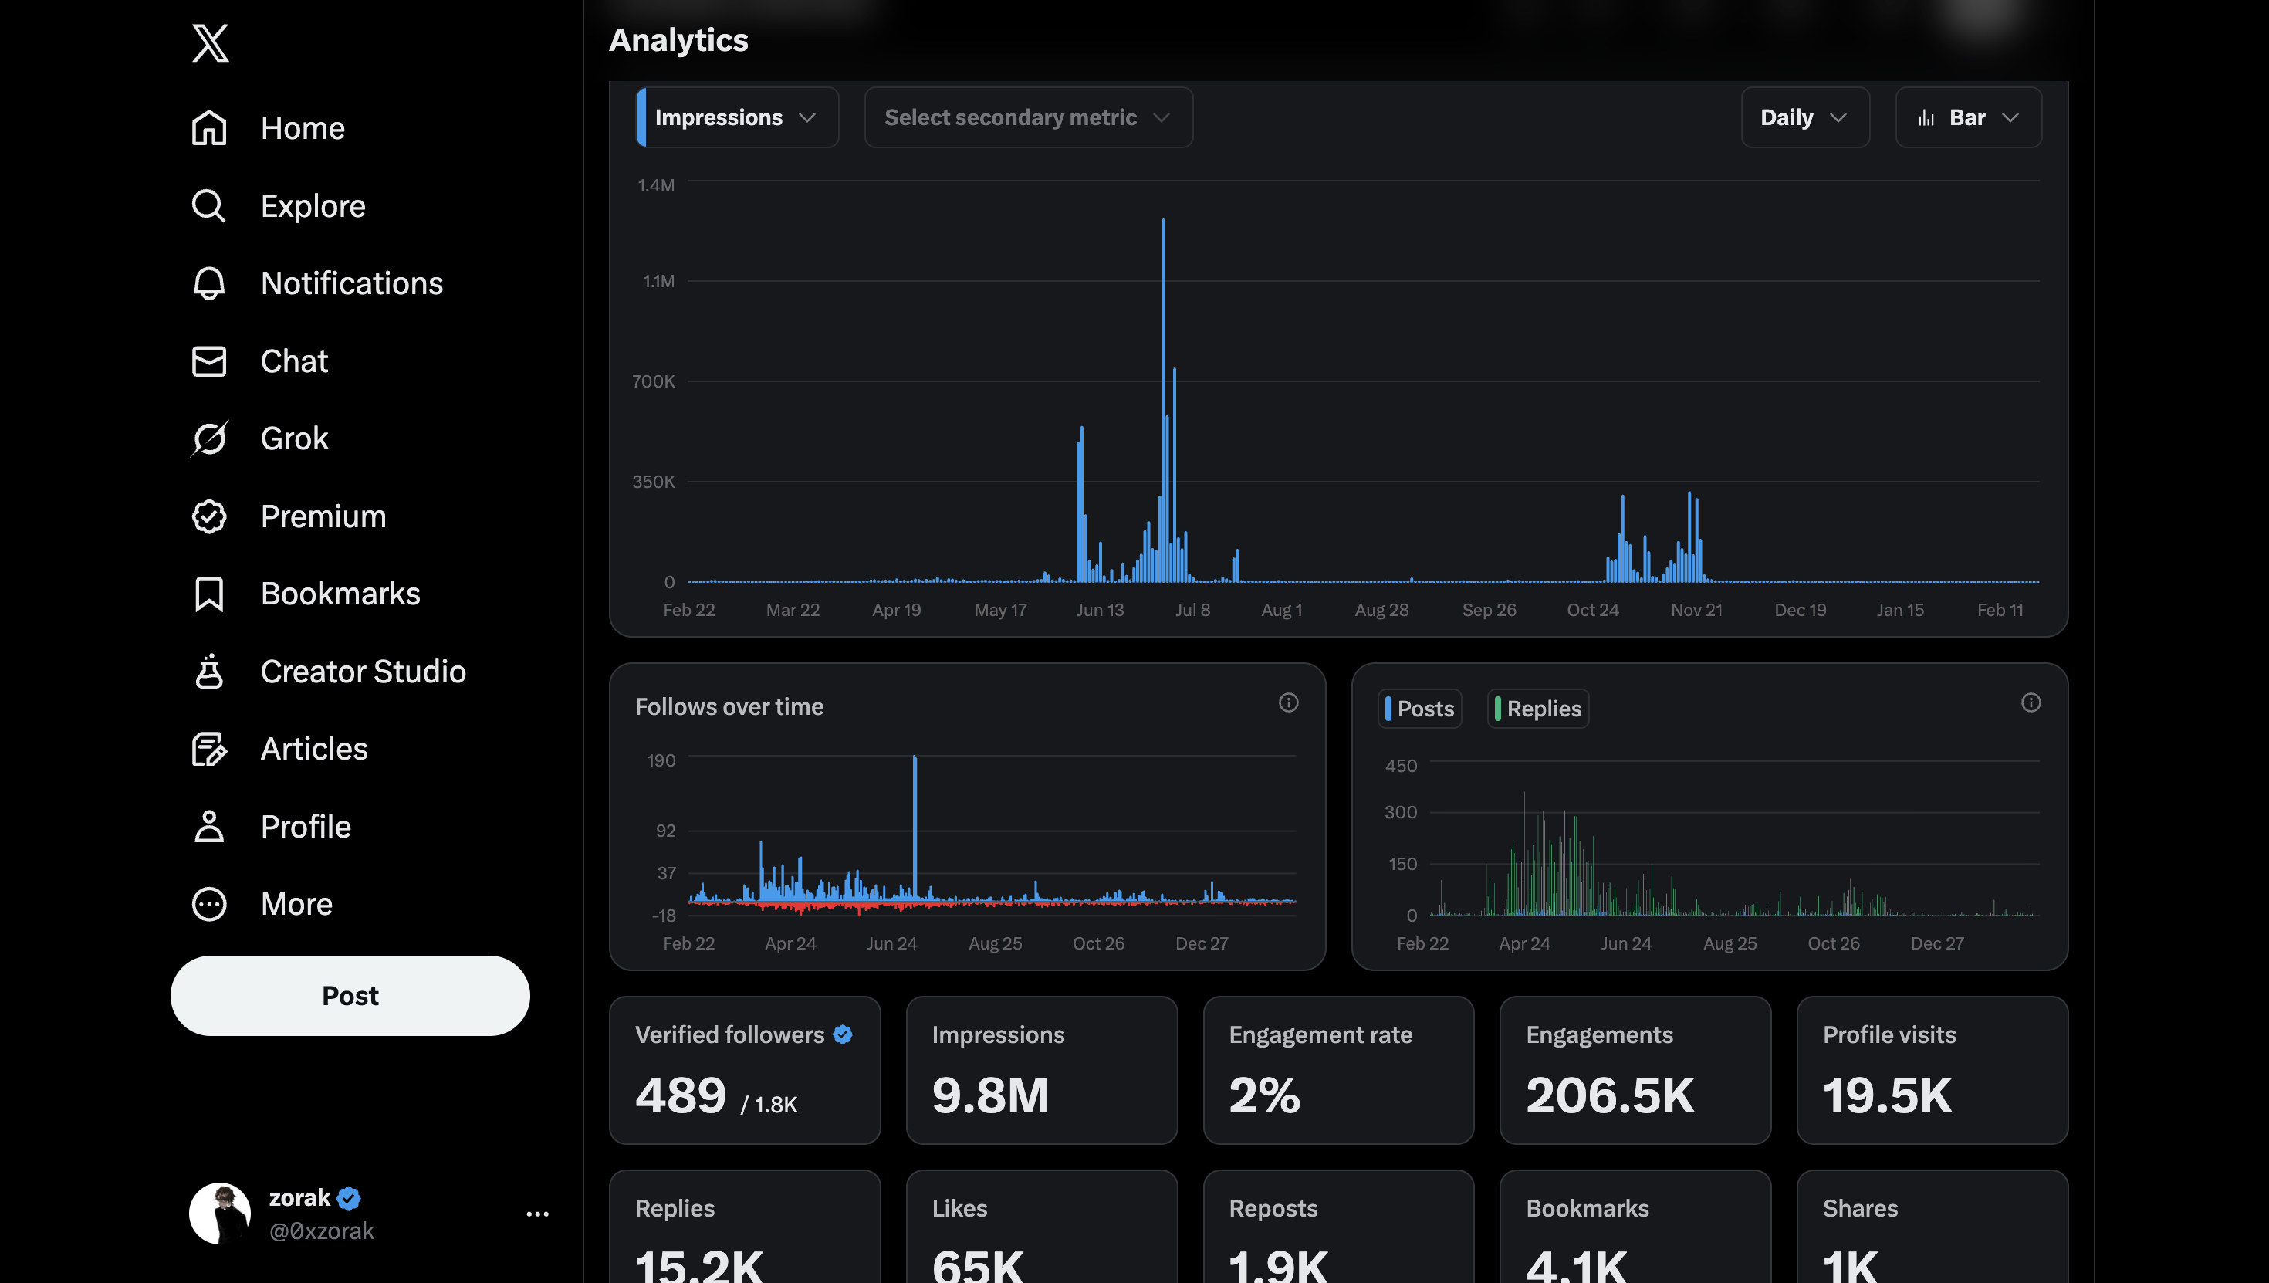Image resolution: width=2269 pixels, height=1283 pixels.
Task: Toggle the Posts series in chart legend
Action: click(x=1419, y=709)
